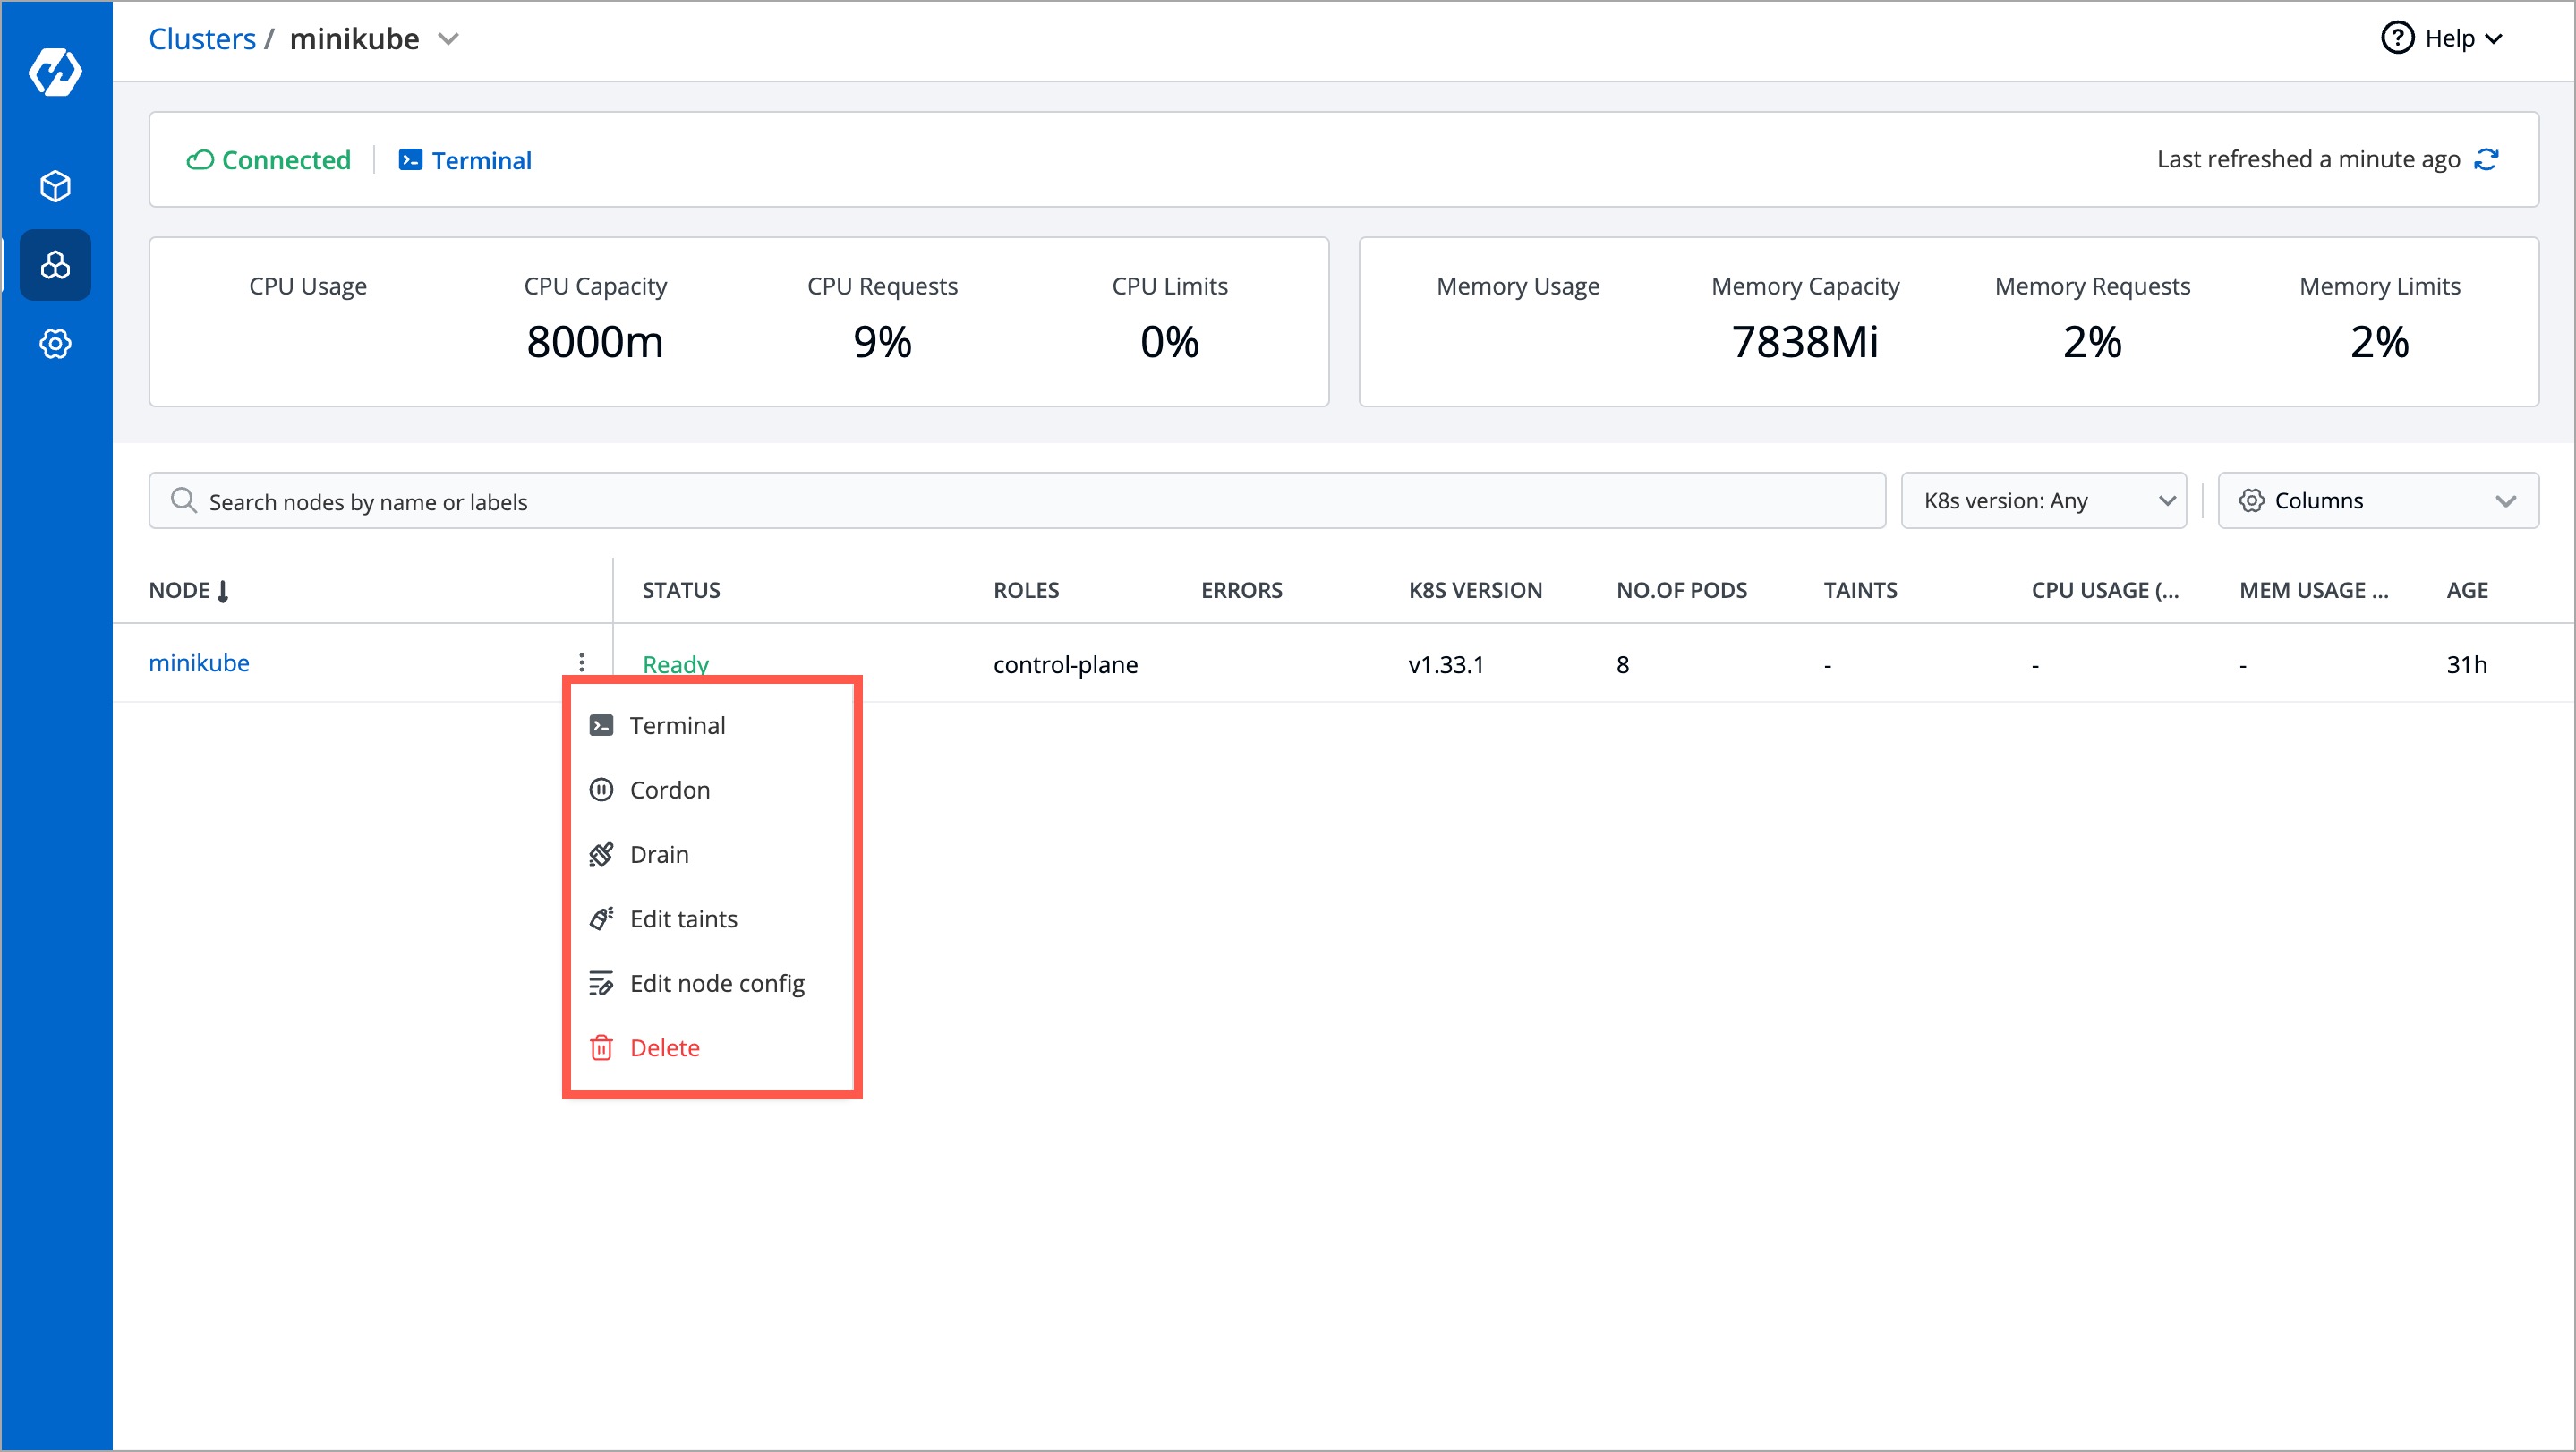Click three-dot menu icon on minikube row
Viewport: 2576px width, 1452px height.
point(581,663)
